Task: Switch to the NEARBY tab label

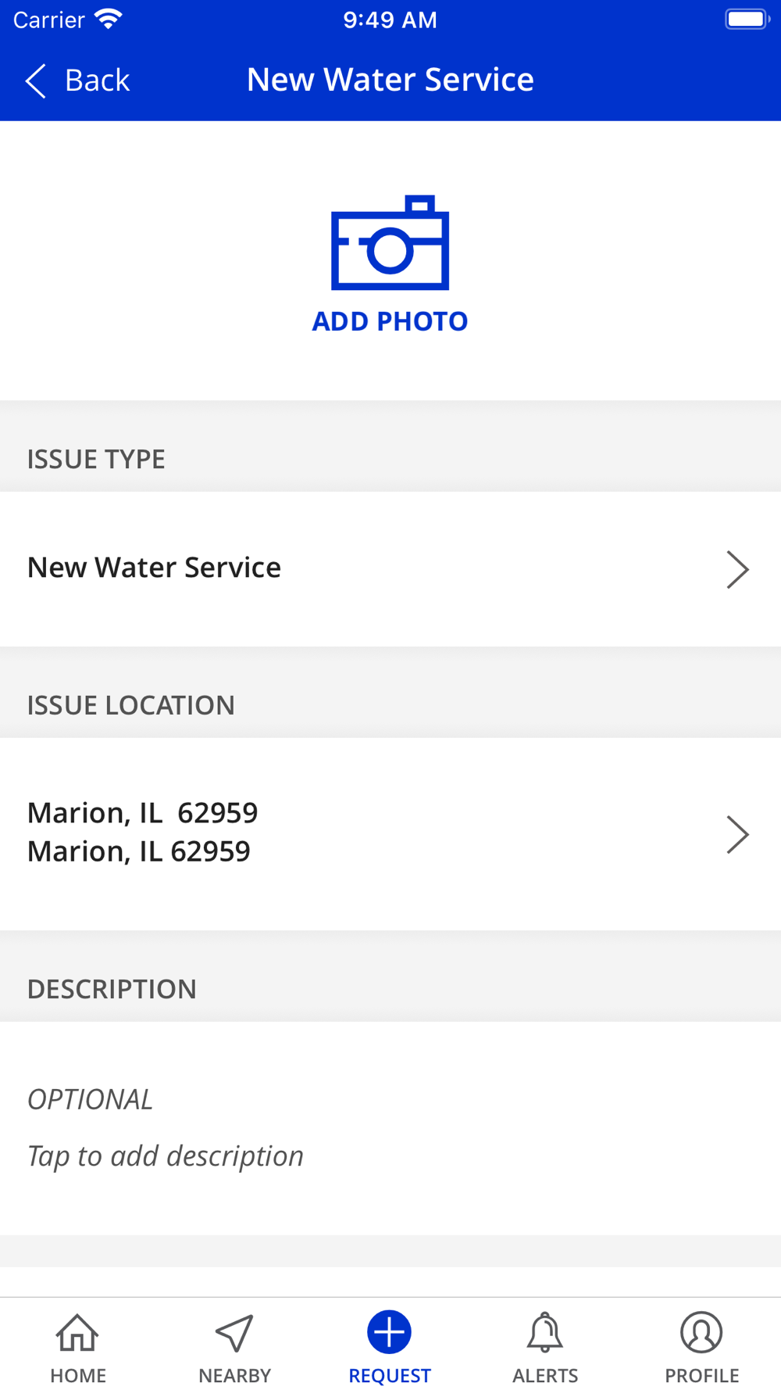Action: click(234, 1375)
